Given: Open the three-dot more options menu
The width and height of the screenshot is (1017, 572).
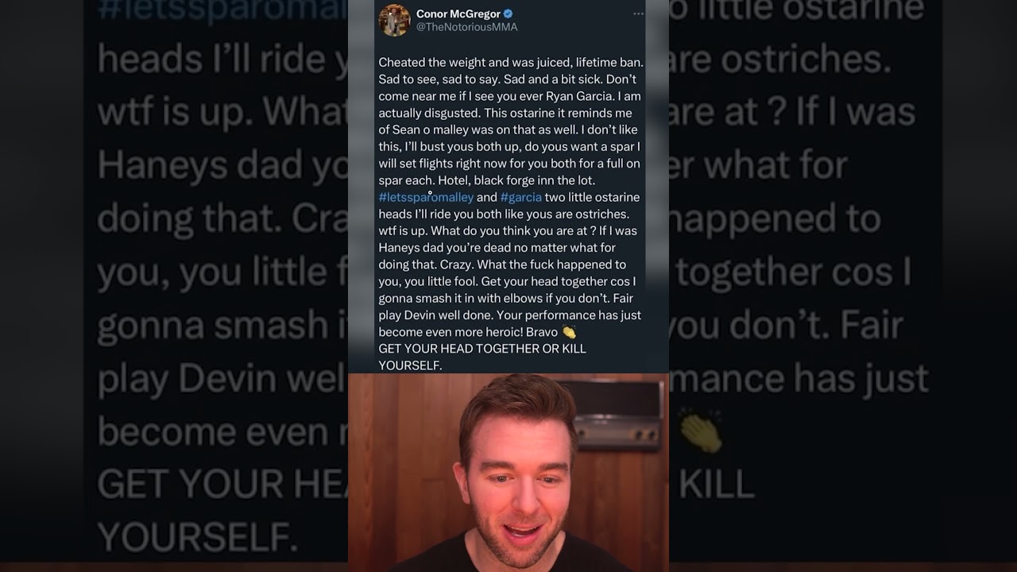Looking at the screenshot, I should pos(638,14).
